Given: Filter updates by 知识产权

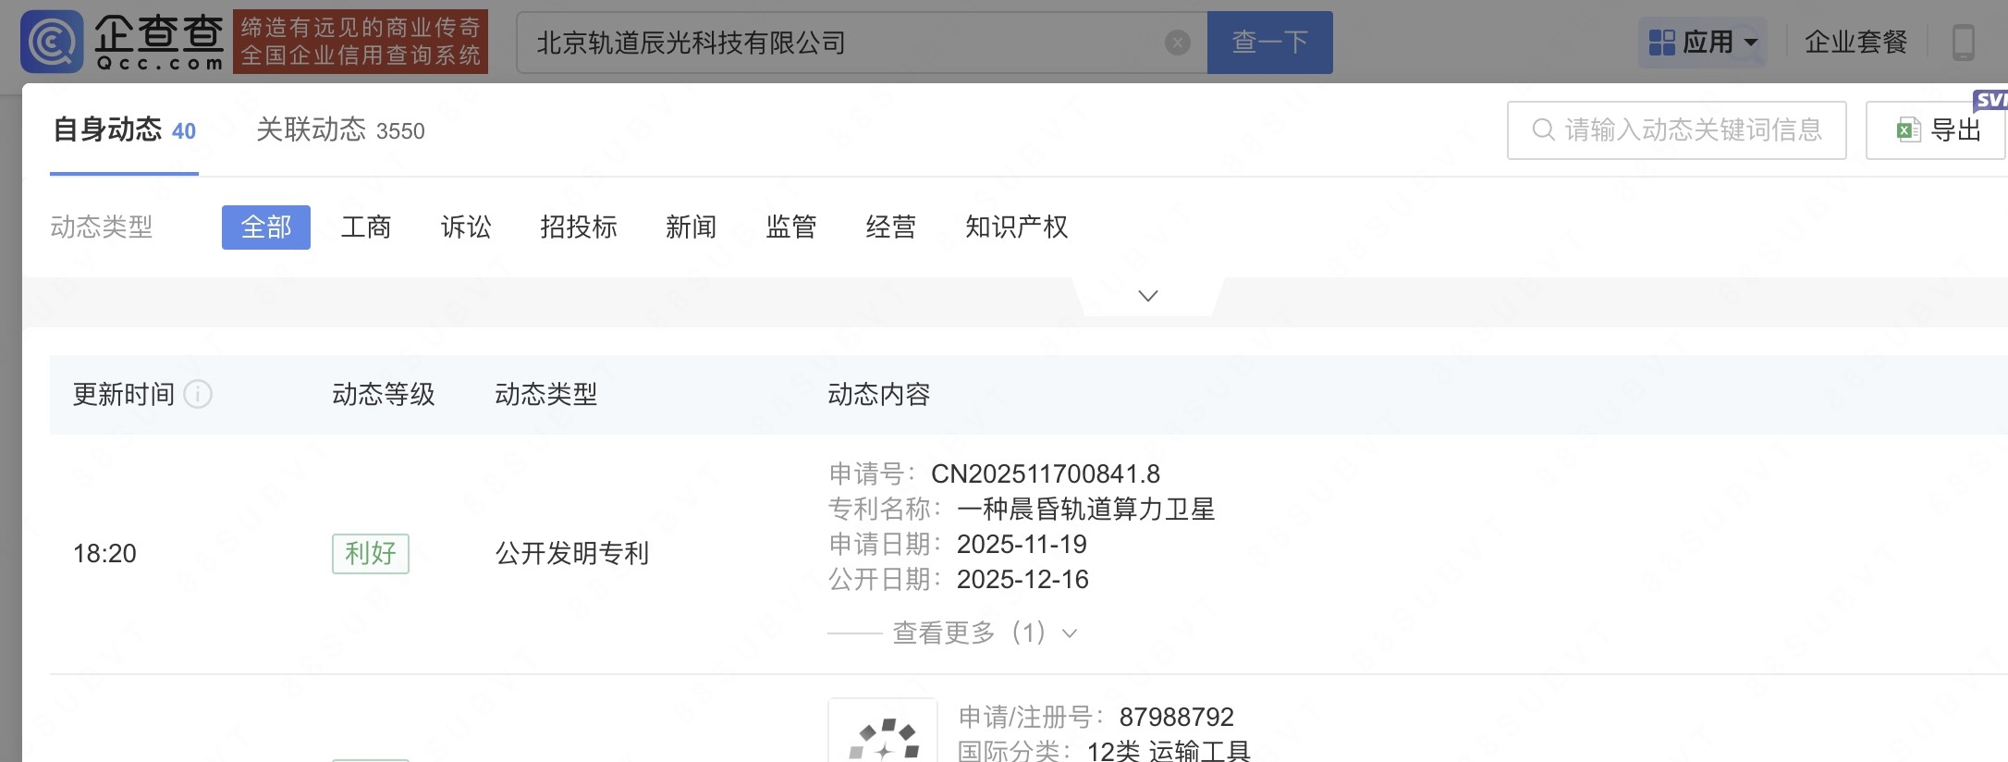Looking at the screenshot, I should pos(1017,227).
